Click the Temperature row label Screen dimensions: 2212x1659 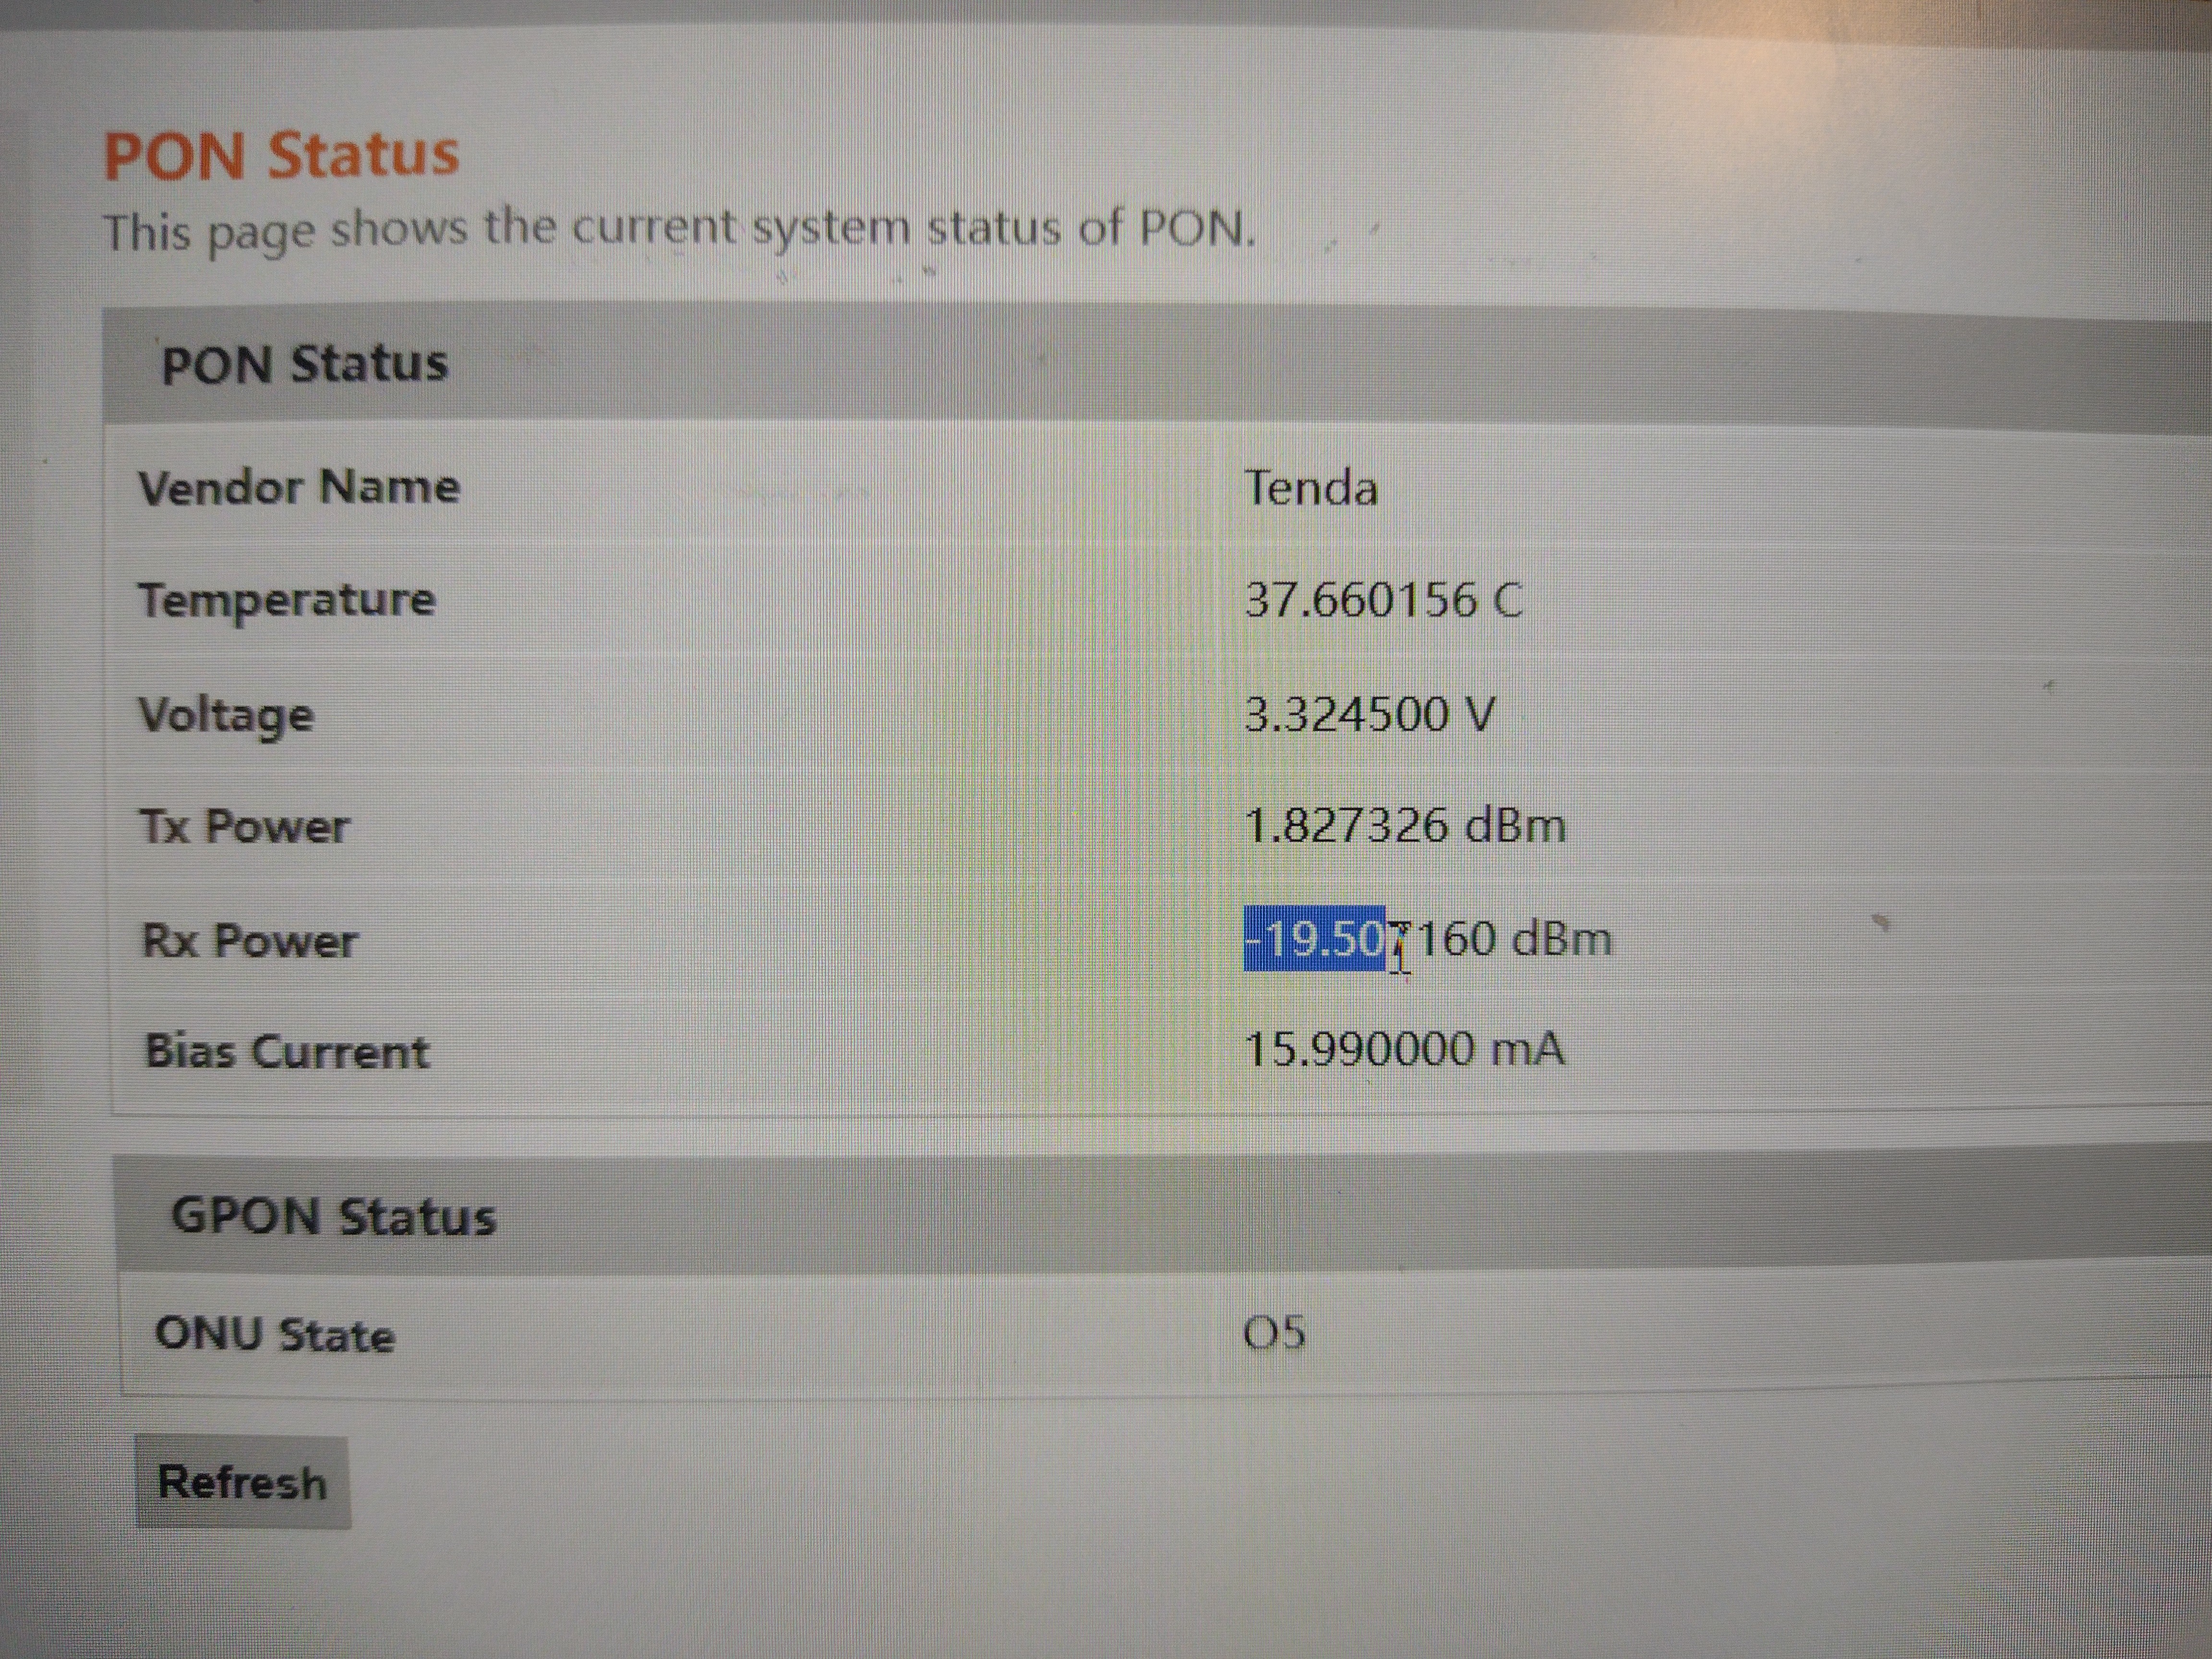tap(287, 600)
